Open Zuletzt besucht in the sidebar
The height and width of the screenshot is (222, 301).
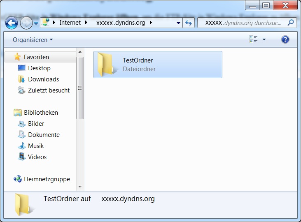click(49, 90)
